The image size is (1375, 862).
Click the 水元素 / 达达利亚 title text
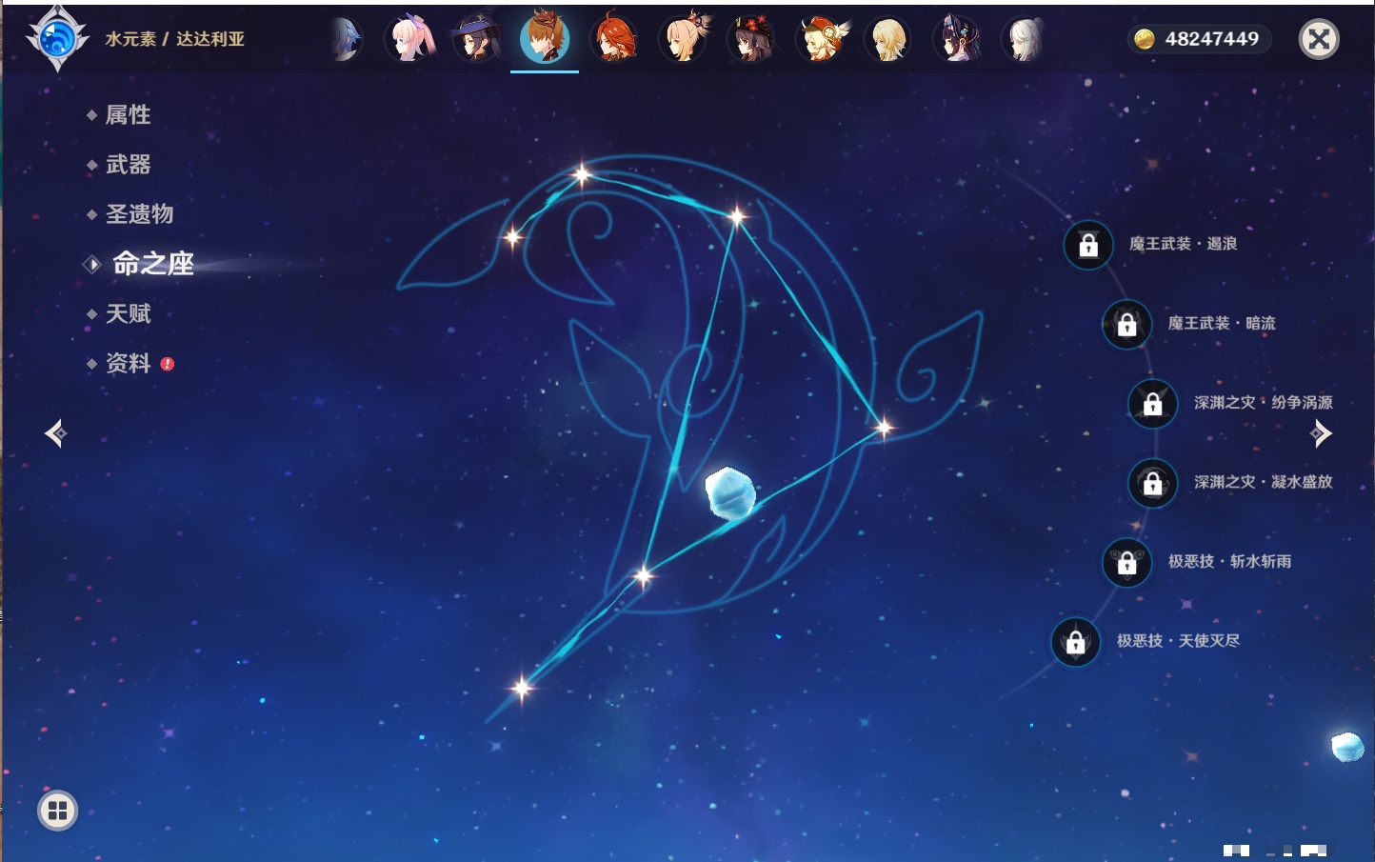tap(175, 39)
